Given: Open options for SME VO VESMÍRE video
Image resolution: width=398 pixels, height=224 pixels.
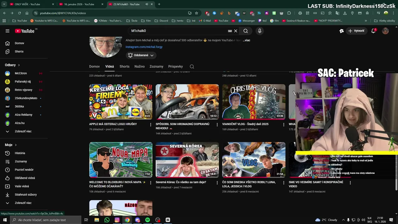Looking at the screenshot, I should point(350,183).
